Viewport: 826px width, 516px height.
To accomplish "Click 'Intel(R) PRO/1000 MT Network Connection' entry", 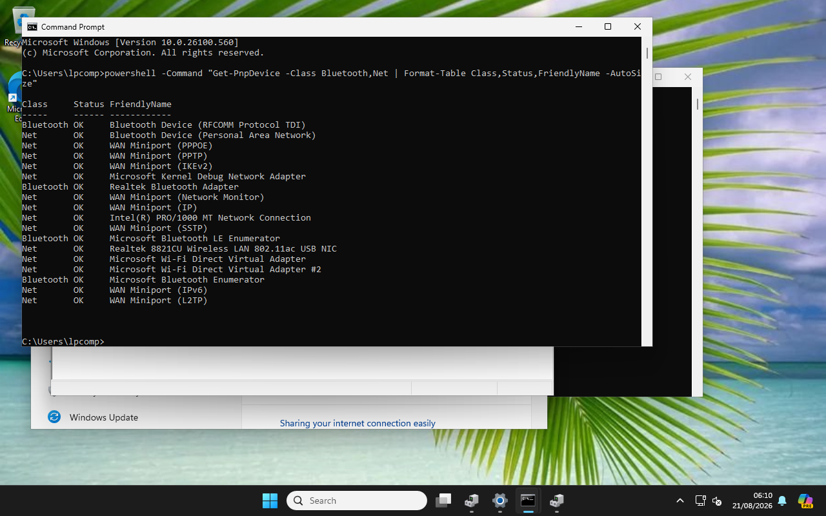I will (210, 217).
